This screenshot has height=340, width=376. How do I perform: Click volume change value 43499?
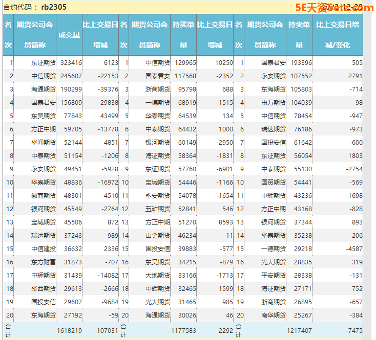coord(109,116)
